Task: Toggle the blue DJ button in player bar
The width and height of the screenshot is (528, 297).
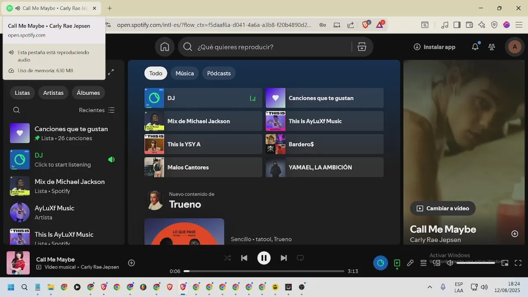Action: click(x=380, y=263)
